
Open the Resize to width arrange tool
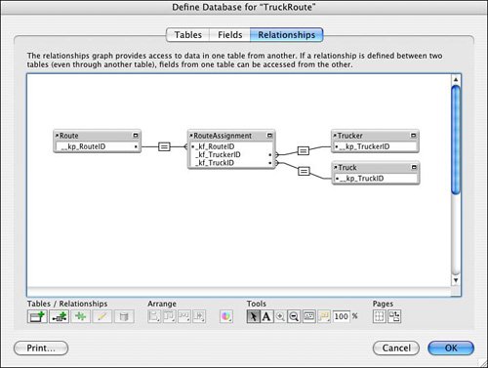(199, 316)
